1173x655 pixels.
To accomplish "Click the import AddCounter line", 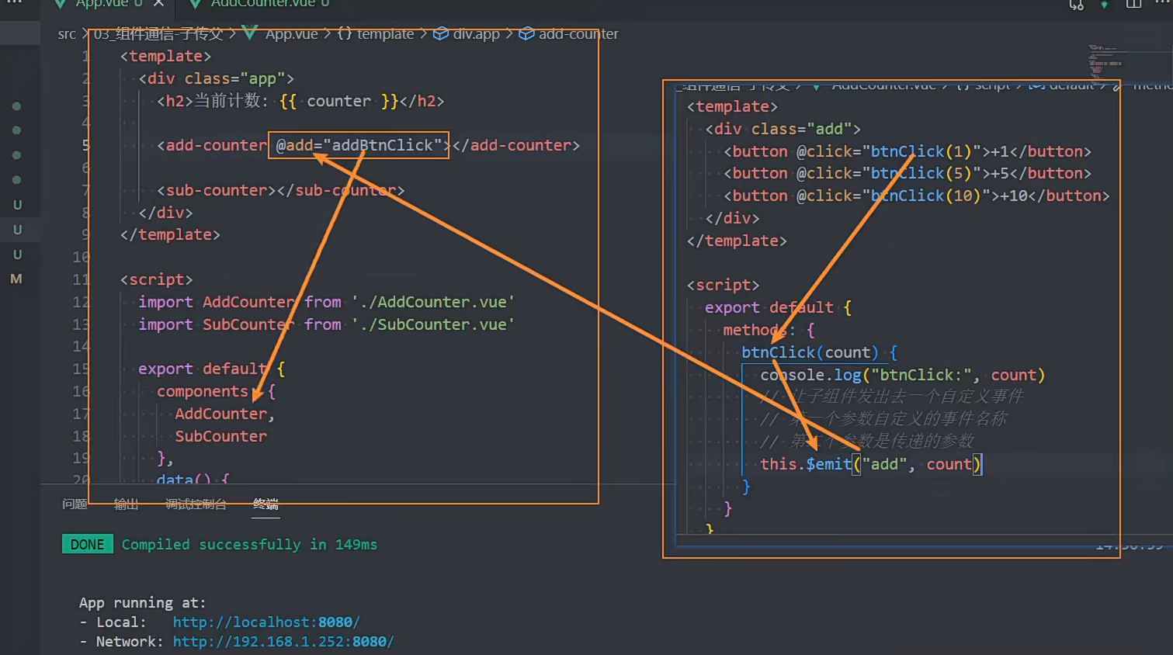I will pyautogui.click(x=326, y=303).
